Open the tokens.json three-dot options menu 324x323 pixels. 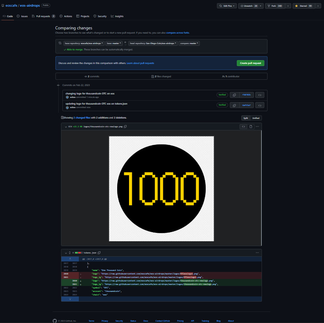pos(257,253)
